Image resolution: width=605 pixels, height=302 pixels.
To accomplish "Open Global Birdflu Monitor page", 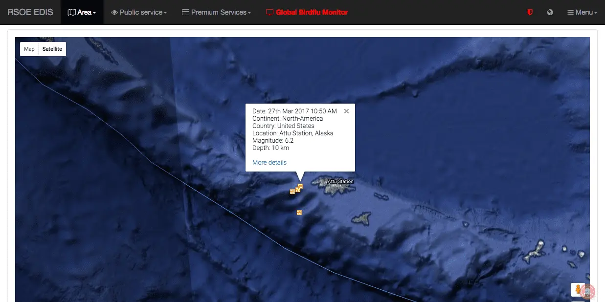I will click(x=312, y=12).
